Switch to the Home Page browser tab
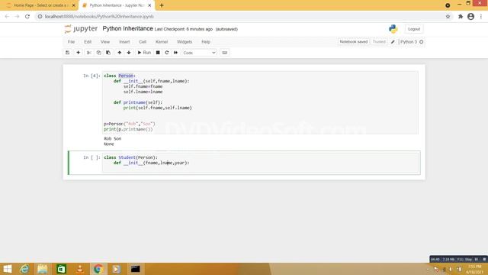Image resolution: width=488 pixels, height=275 pixels. tap(40, 5)
